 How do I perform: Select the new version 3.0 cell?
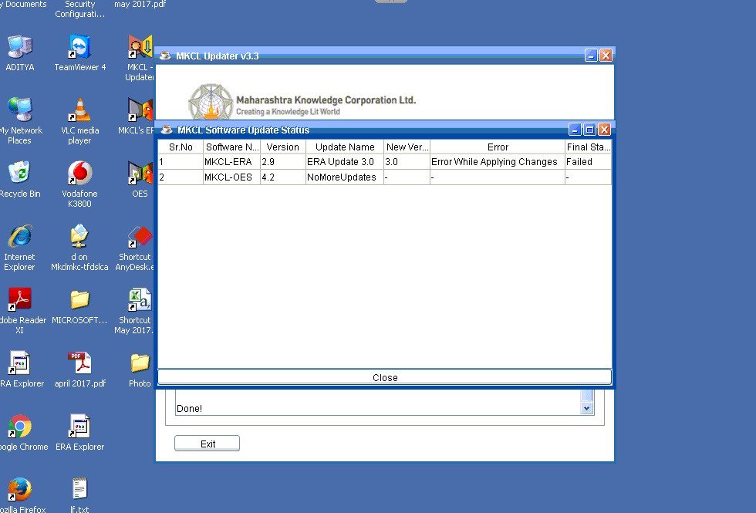click(407, 162)
